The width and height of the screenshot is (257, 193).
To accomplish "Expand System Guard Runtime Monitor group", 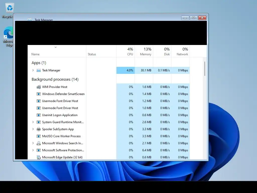I will click(33, 122).
